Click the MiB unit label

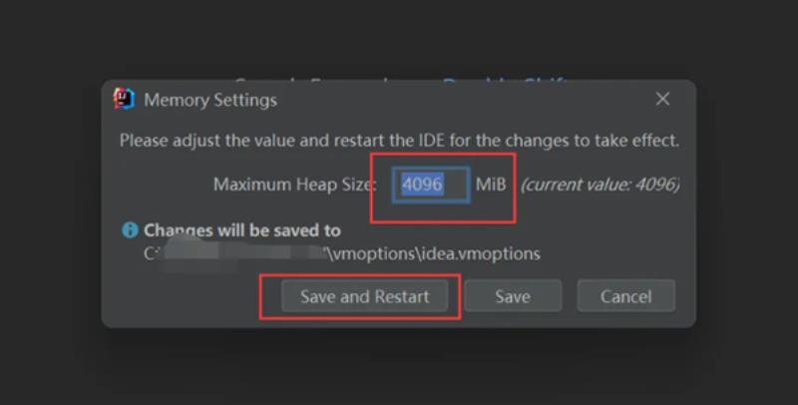(491, 185)
